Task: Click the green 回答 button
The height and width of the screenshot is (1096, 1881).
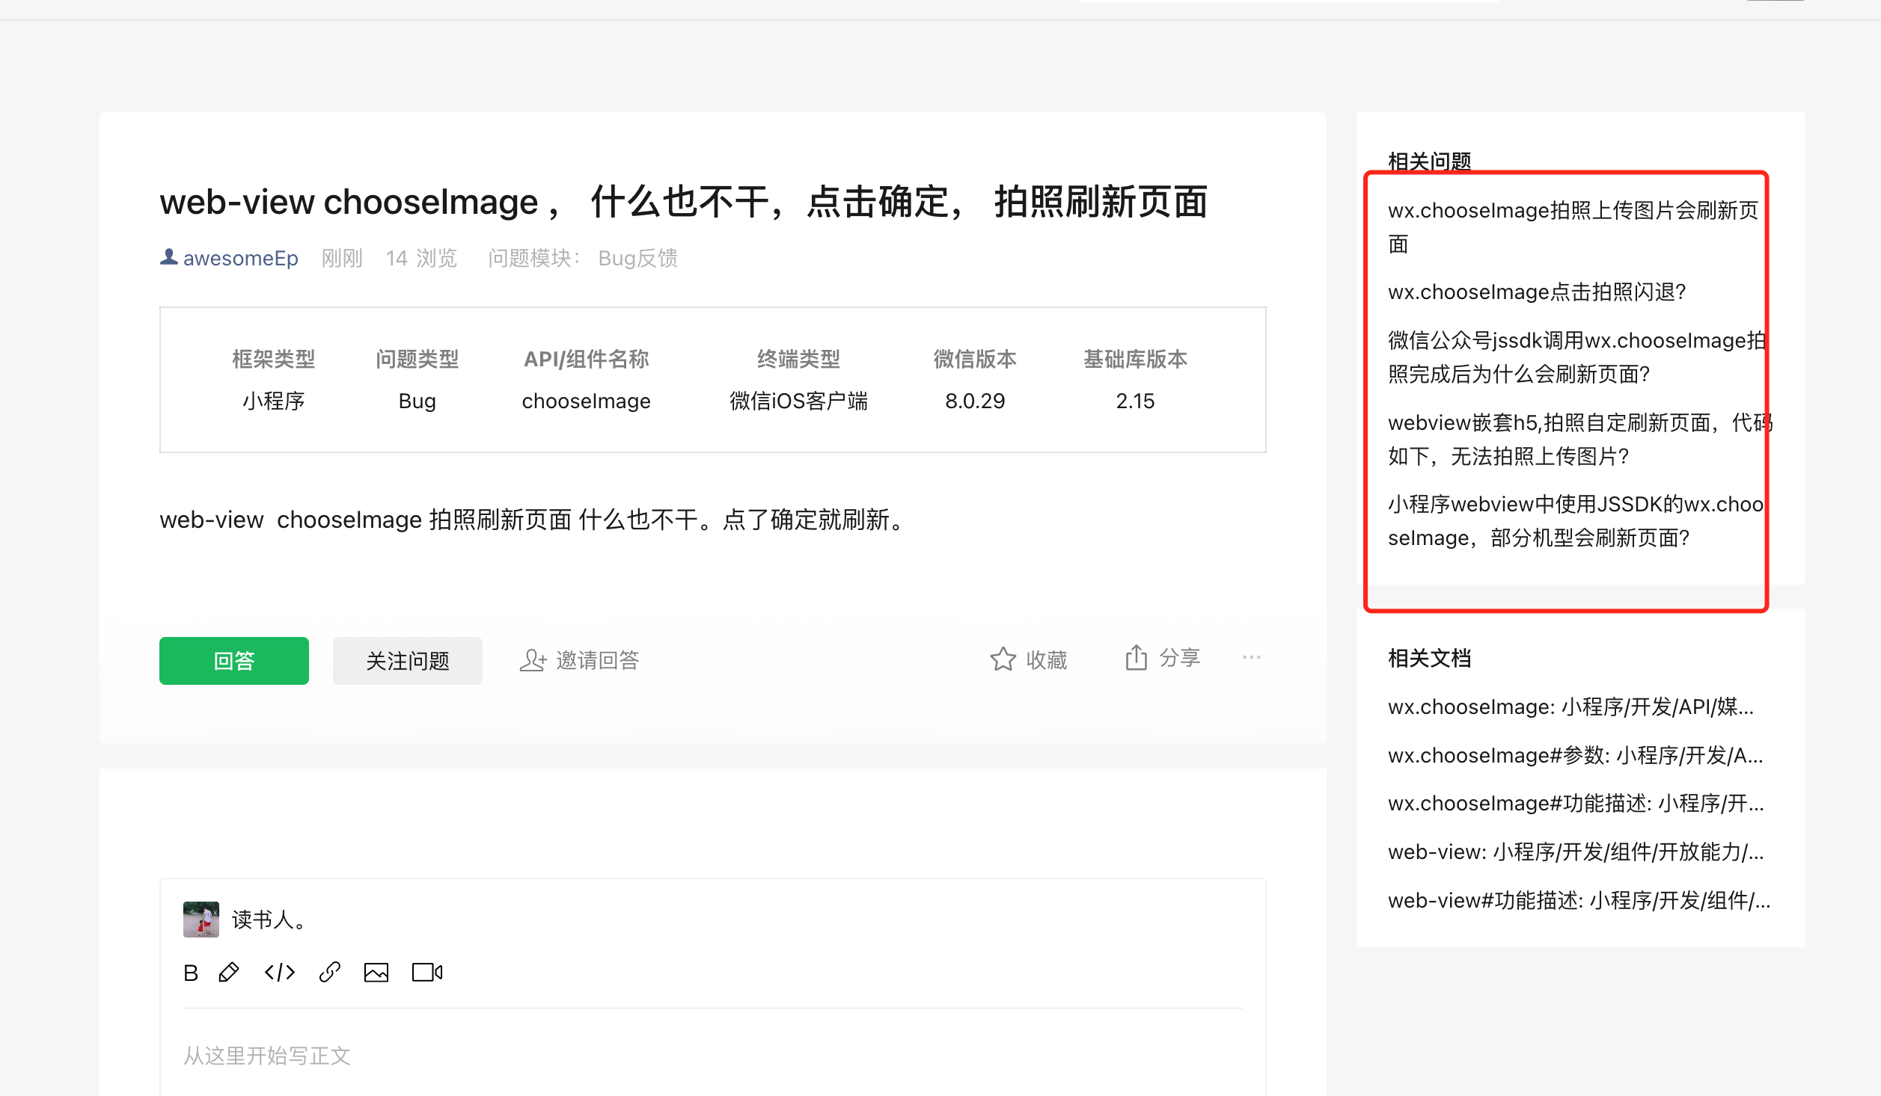Action: tap(234, 661)
